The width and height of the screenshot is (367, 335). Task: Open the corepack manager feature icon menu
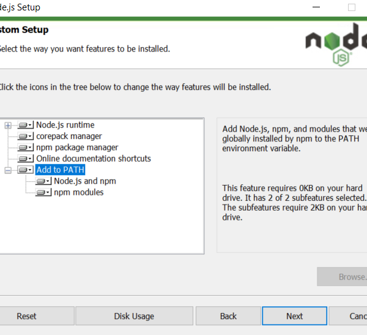tap(25, 137)
